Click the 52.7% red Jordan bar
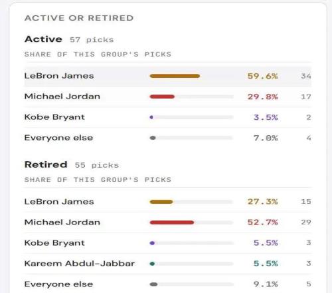The width and height of the screenshot is (332, 293). pyautogui.click(x=172, y=222)
